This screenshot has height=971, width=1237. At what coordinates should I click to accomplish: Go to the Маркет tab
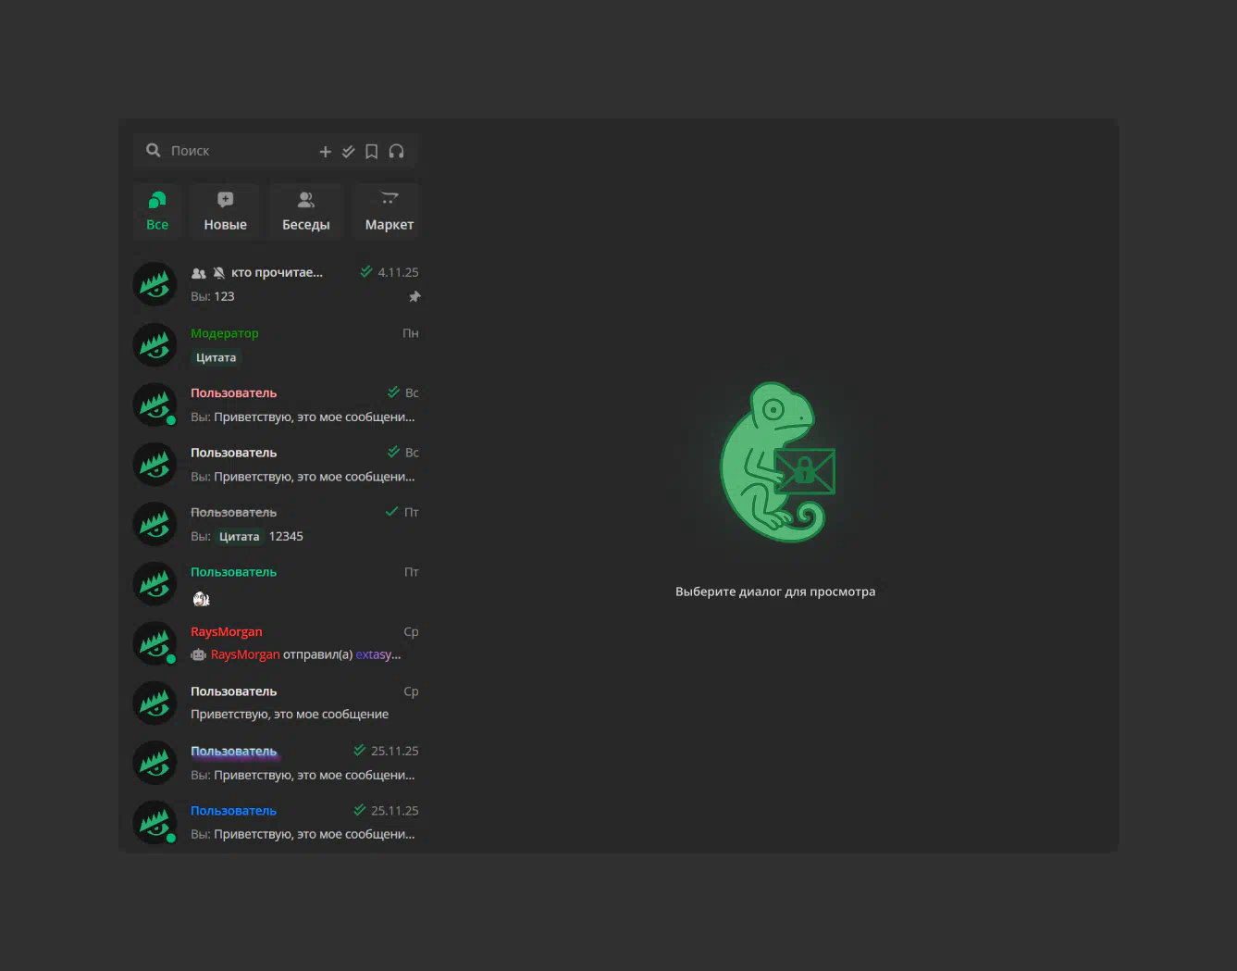click(x=389, y=211)
